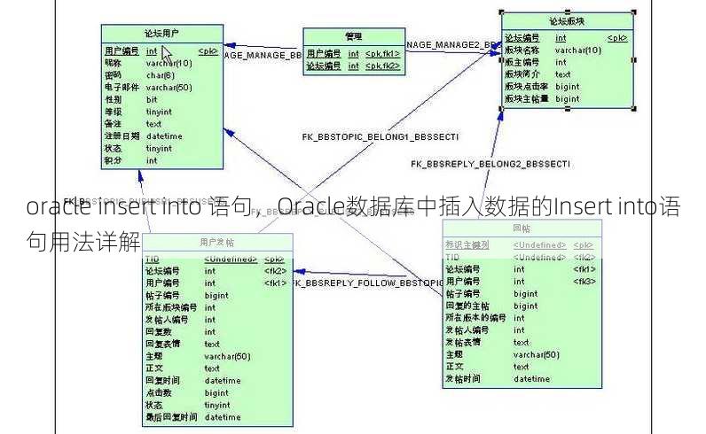Click 论坛编号 <pk,fk2> row in 管理 table
Image resolution: width=706 pixels, height=434 pixels.
click(x=354, y=66)
